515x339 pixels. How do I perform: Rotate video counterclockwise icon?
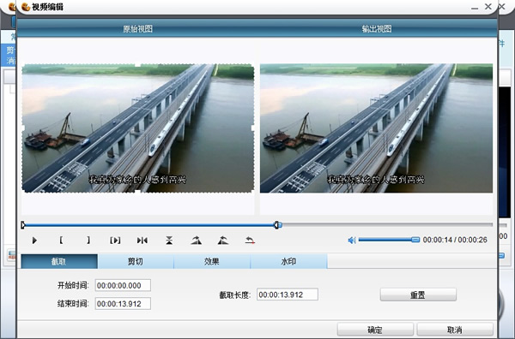[223, 241]
